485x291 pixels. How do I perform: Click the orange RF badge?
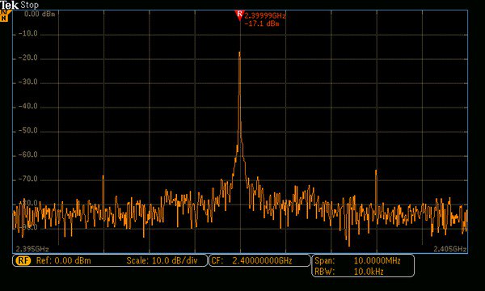[23, 260]
